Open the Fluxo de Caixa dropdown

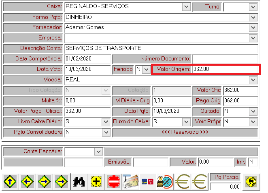[x=186, y=122]
